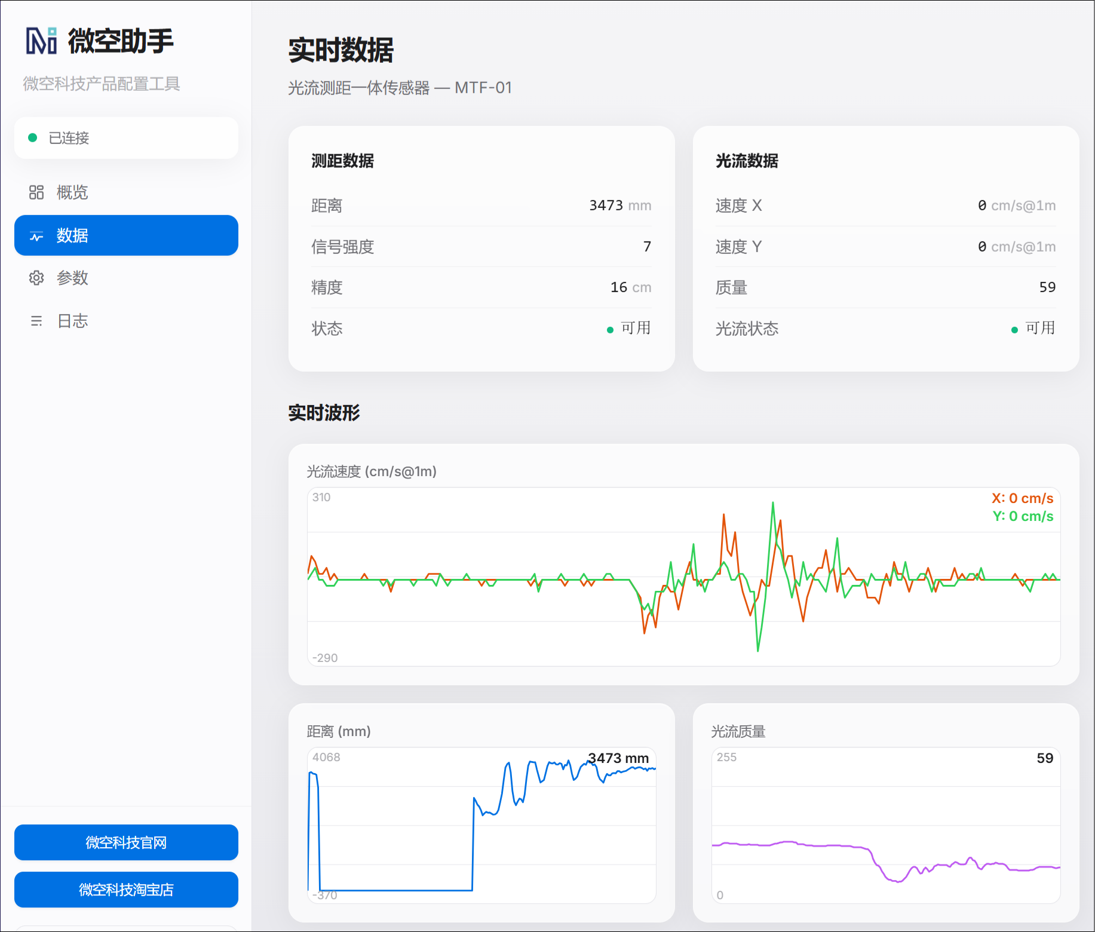Screen dimensions: 1095x932
Task: Click the 距离 row label
Action: 327,206
